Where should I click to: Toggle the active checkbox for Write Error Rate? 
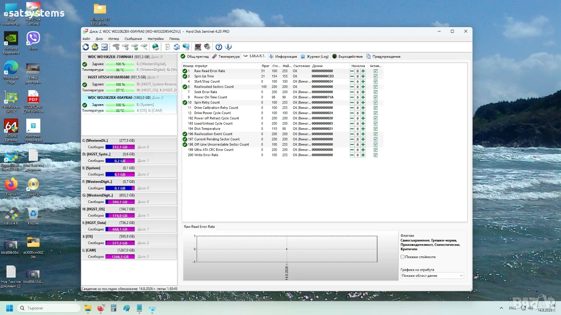(376, 155)
